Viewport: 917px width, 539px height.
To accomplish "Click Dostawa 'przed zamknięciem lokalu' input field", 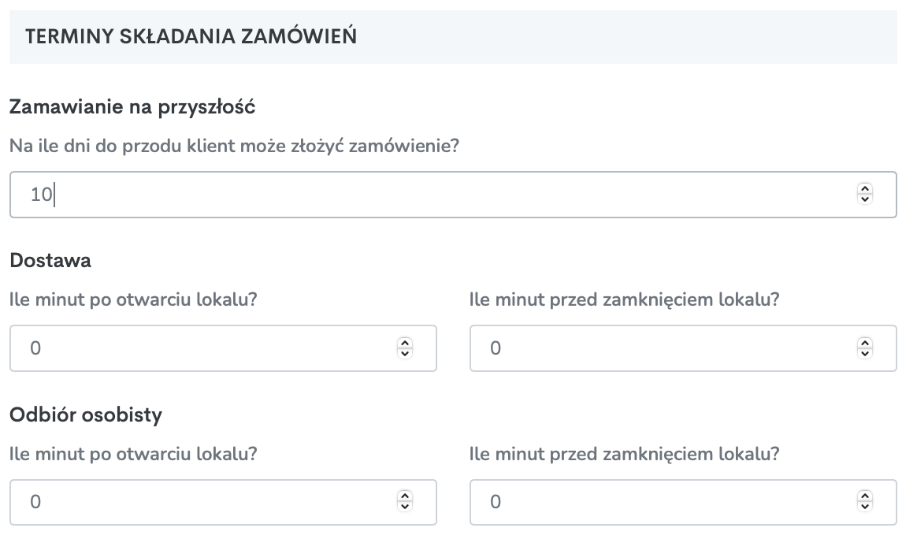I will [683, 348].
